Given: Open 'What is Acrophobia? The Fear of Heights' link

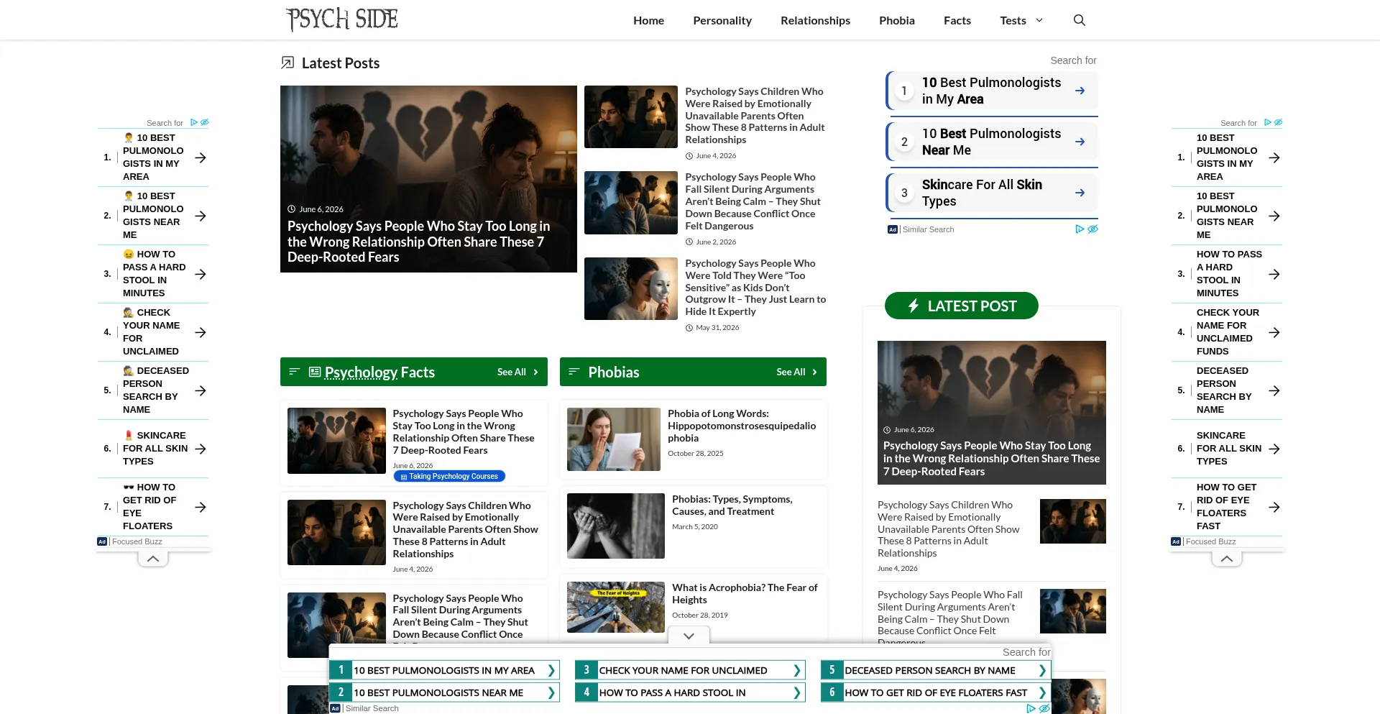Looking at the screenshot, I should (x=745, y=594).
